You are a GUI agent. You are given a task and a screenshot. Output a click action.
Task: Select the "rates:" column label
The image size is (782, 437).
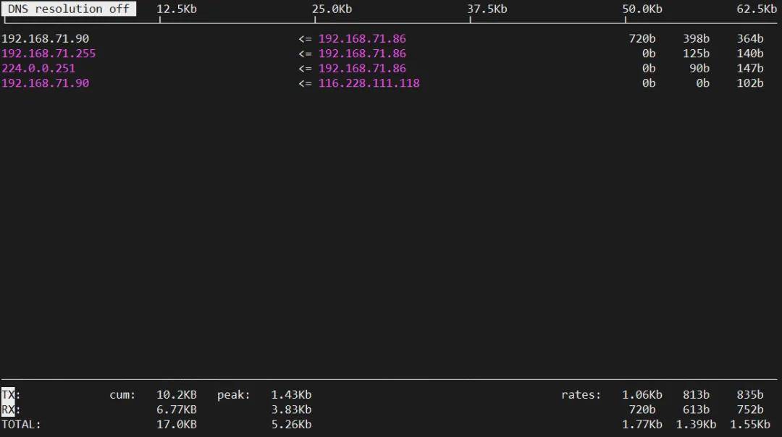(581, 395)
